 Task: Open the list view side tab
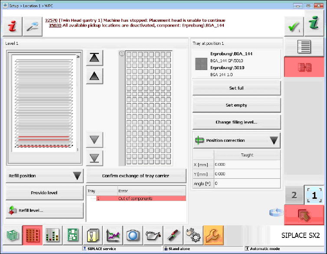pos(304,47)
